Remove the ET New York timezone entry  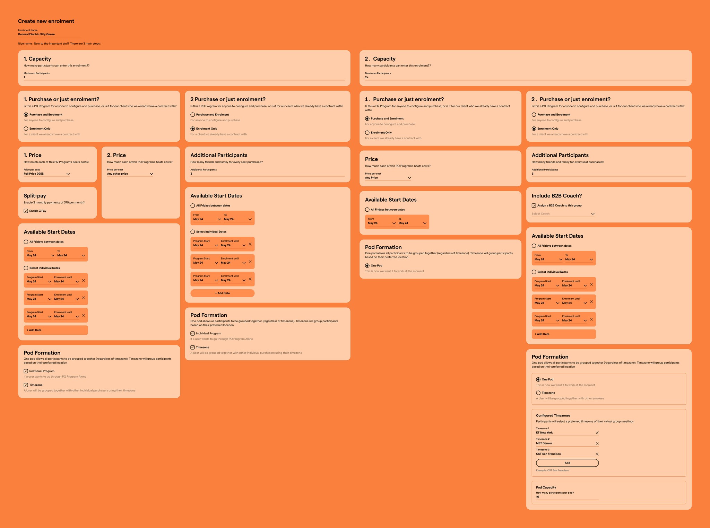597,433
